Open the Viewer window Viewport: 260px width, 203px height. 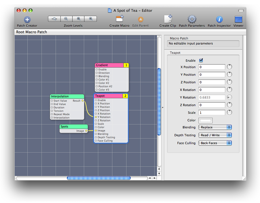tap(238, 19)
